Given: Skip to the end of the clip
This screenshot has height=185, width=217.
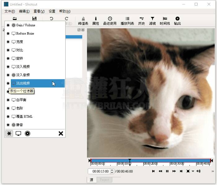Looking at the screenshot, I should point(181,171).
